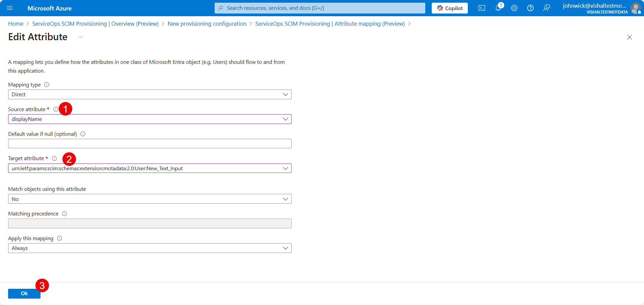
Task: Show info tooltip for Apply this mapping
Action: click(59, 238)
